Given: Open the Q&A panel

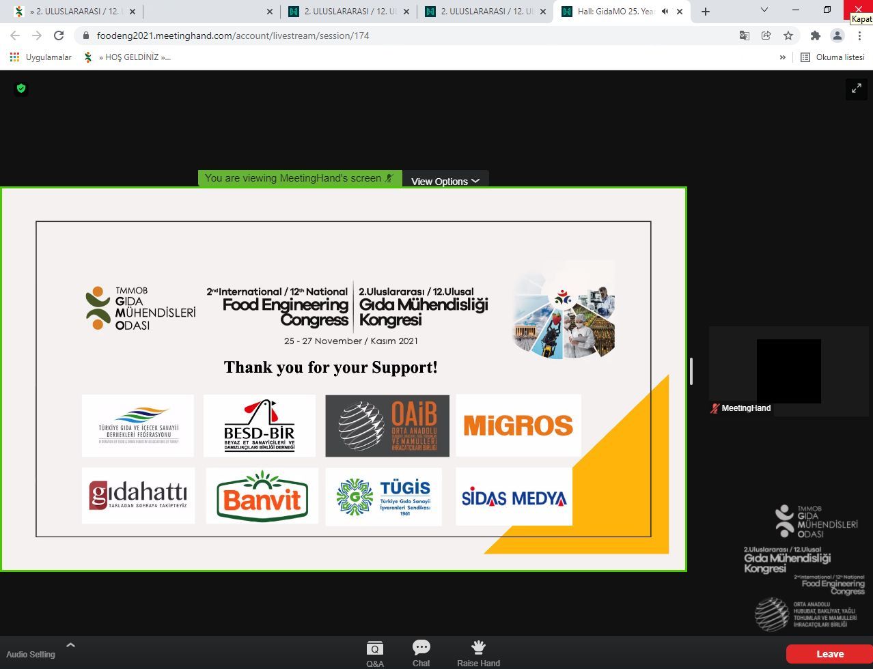Looking at the screenshot, I should point(374,653).
